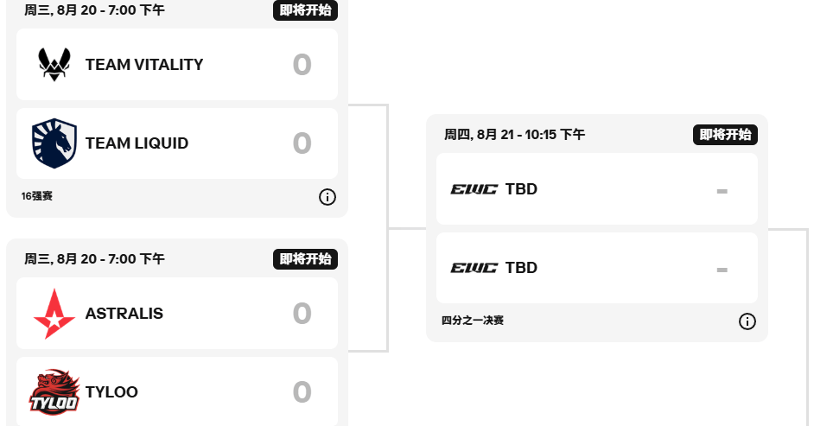Click quarterfinal date 周四, 8月 21 header
The image size is (814, 426).
514,135
